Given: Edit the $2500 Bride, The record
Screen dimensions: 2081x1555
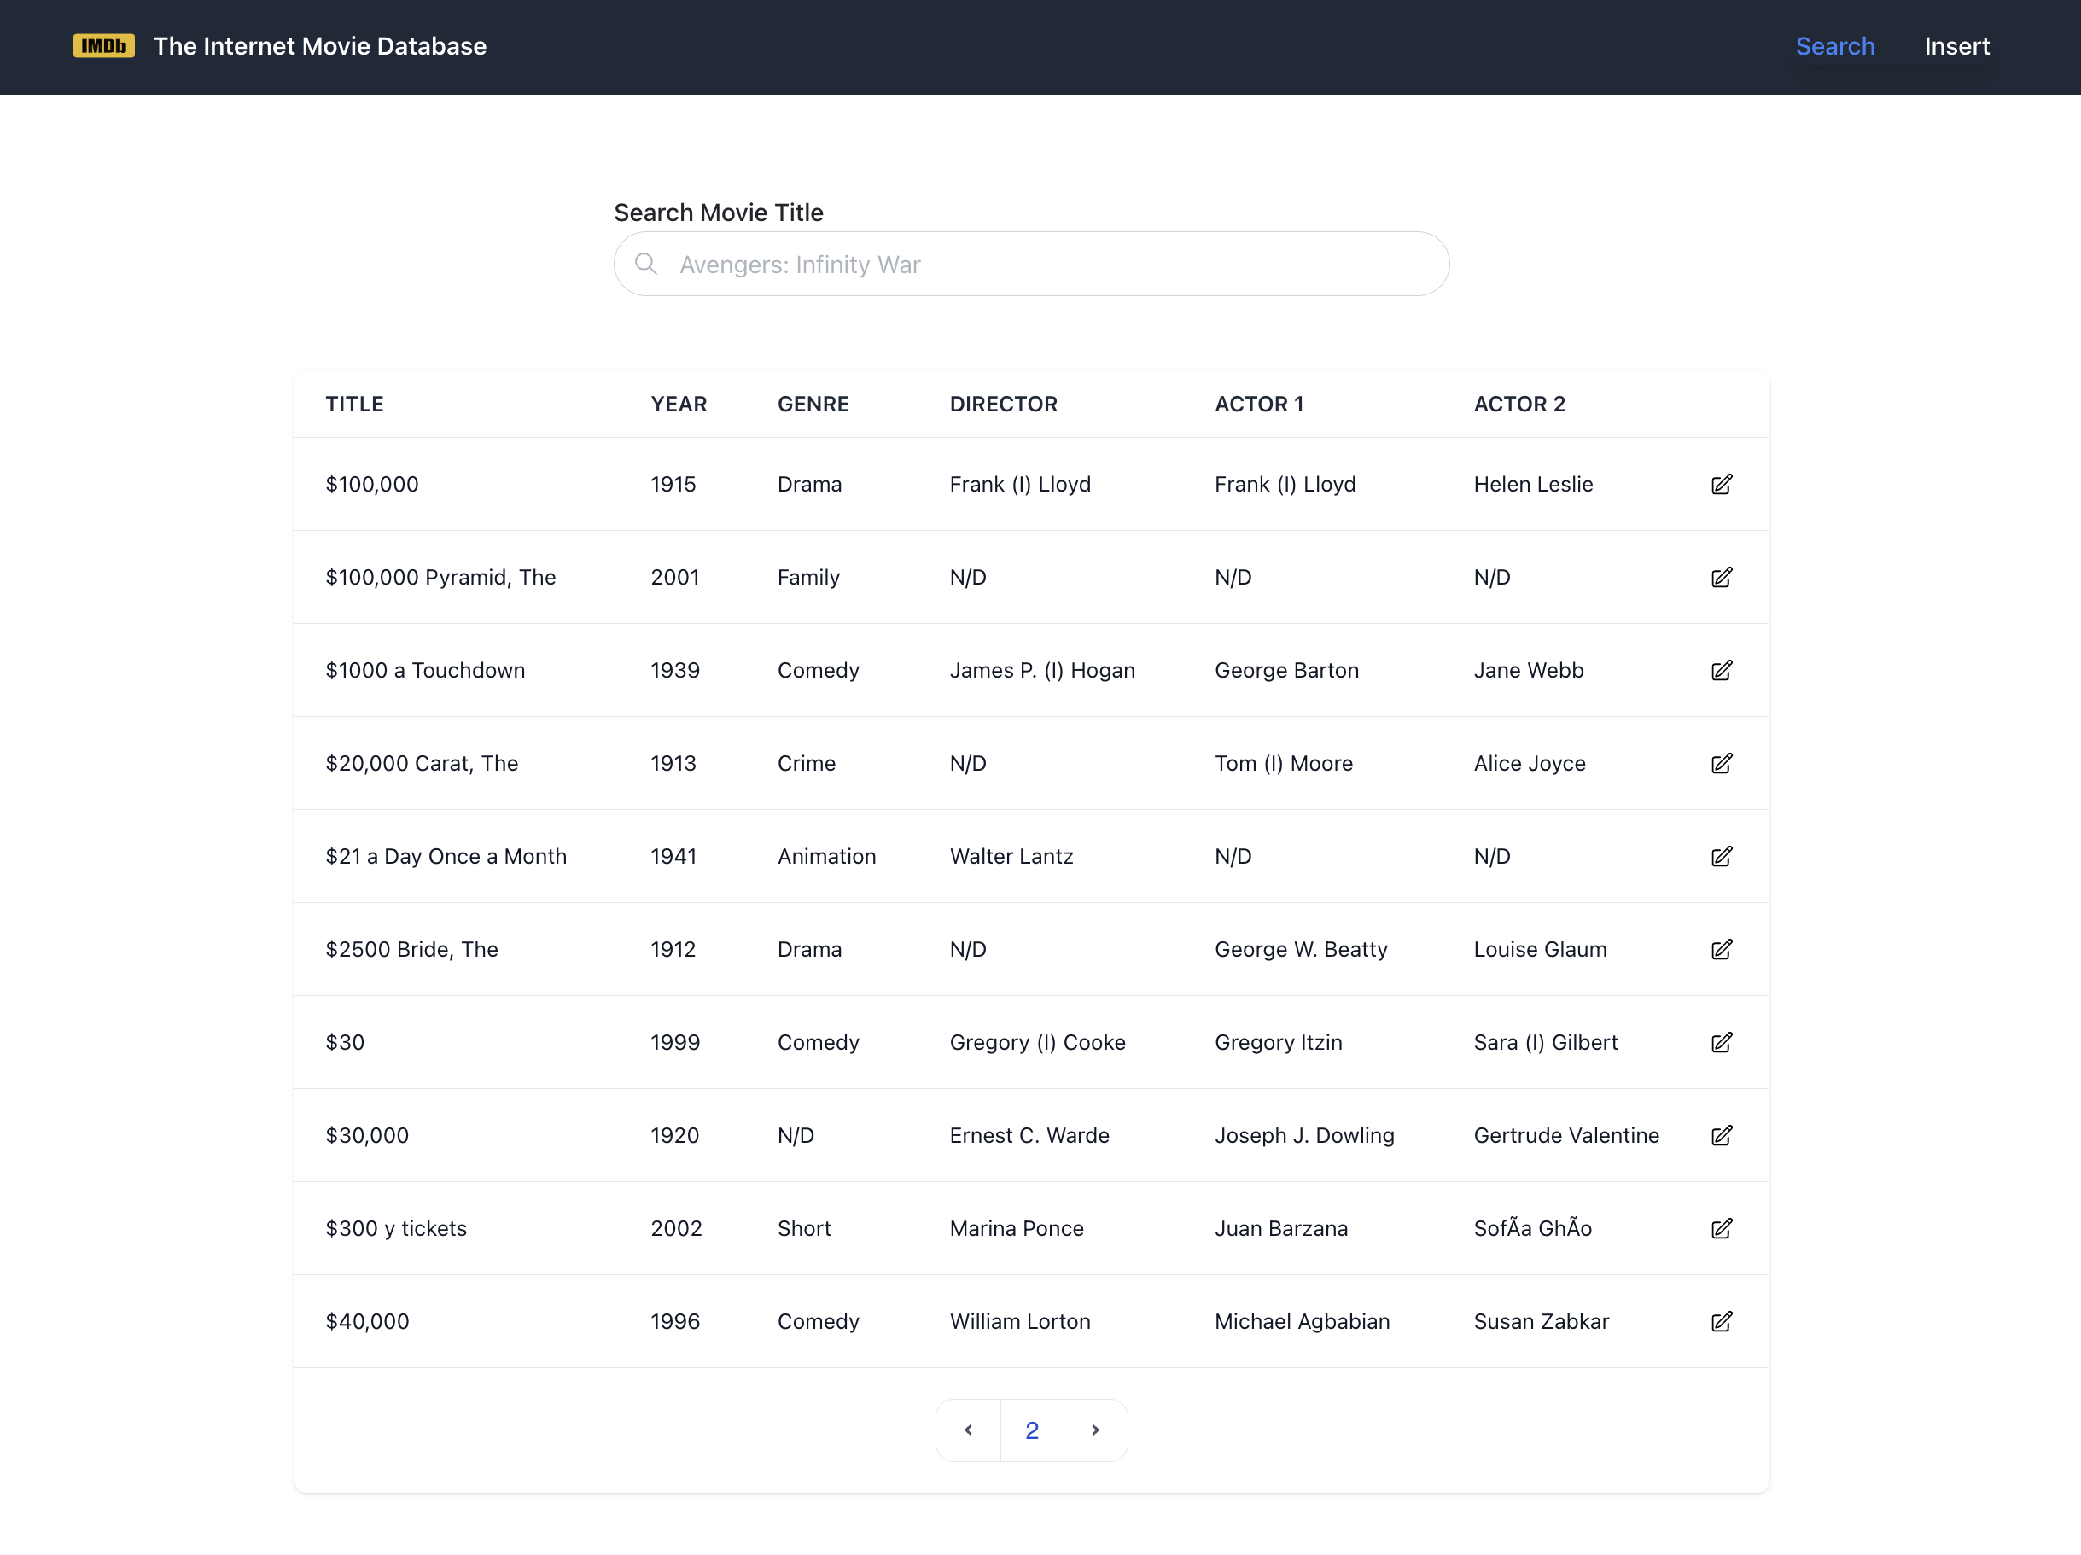Looking at the screenshot, I should (x=1721, y=950).
